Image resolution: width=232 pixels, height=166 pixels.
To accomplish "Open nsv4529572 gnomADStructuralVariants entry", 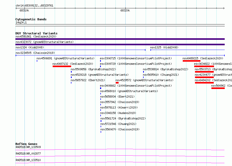I will pos(144,80).
